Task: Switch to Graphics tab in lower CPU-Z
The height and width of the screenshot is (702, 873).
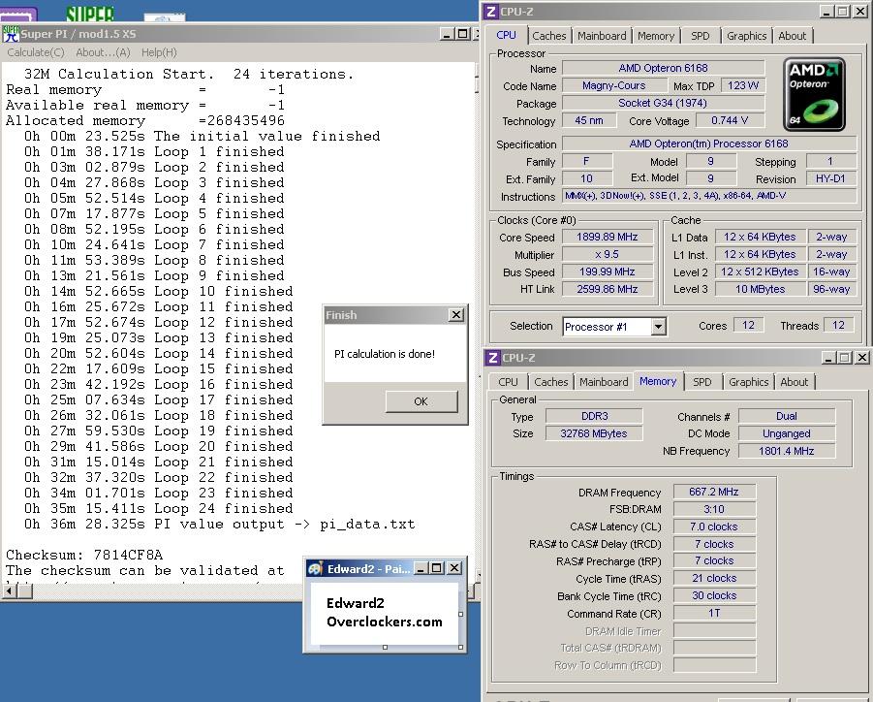Action: tap(749, 382)
